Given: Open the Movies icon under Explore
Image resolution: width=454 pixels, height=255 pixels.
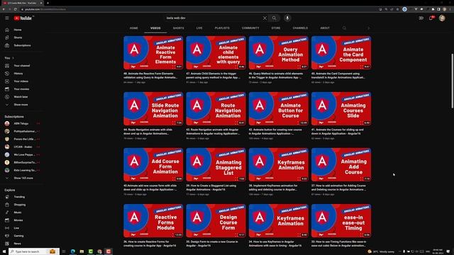Looking at the screenshot, I should coord(7,220).
